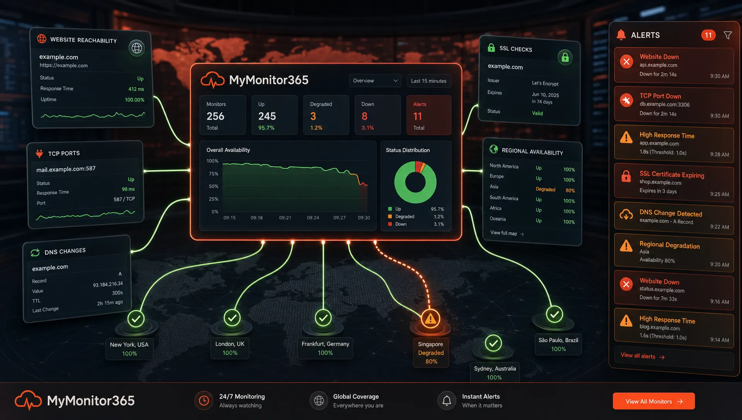Click the Status Distribution donut chart
The width and height of the screenshot is (742, 420).
(x=415, y=182)
